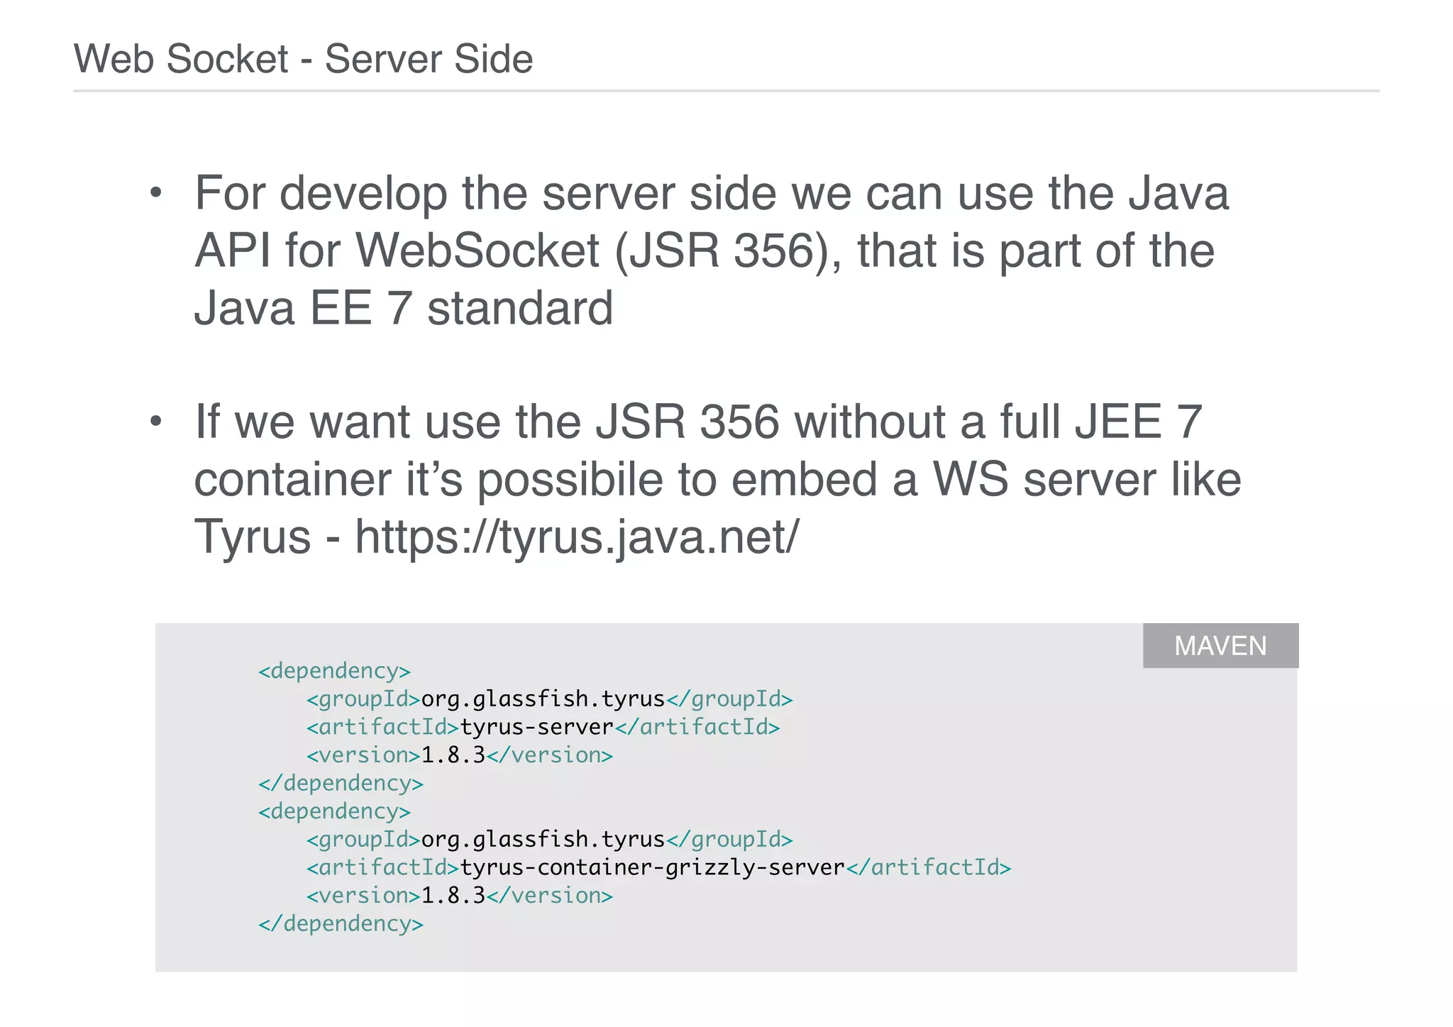Click the first "org.glassfish.tyrus" groupId value
The image size is (1453, 1027).
pos(543,700)
